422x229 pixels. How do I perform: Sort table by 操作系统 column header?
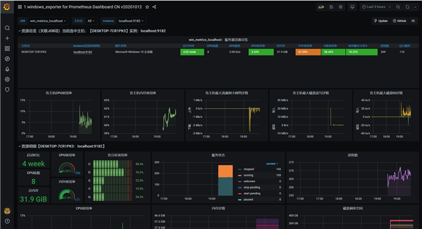[121, 46]
